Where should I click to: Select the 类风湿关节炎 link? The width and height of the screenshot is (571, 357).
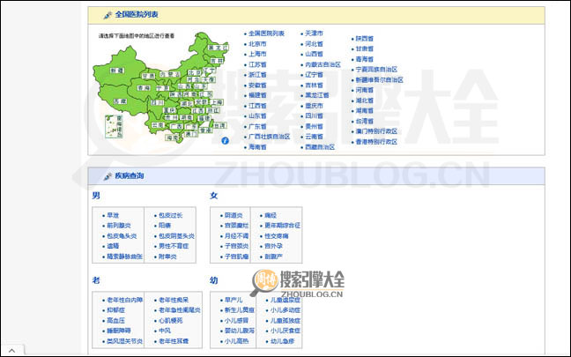[x=124, y=341]
